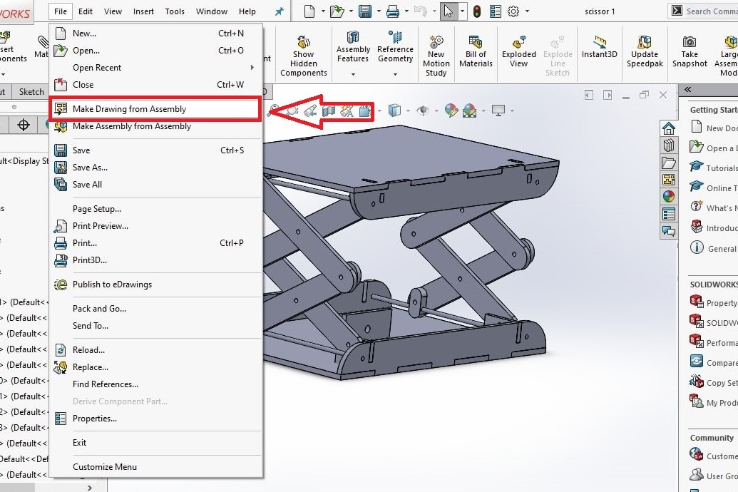
Task: Click inside Search Commands field
Action: point(712,11)
